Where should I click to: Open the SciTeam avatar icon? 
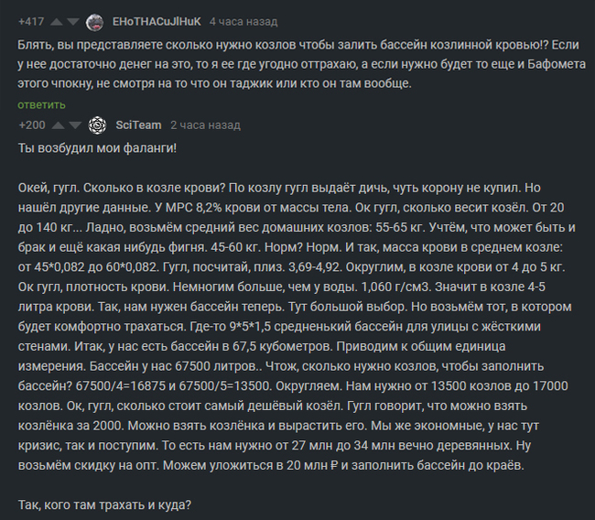point(97,125)
